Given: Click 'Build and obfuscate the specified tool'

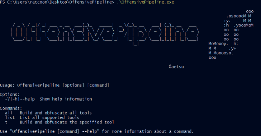Looking at the screenshot, I should (67, 122).
